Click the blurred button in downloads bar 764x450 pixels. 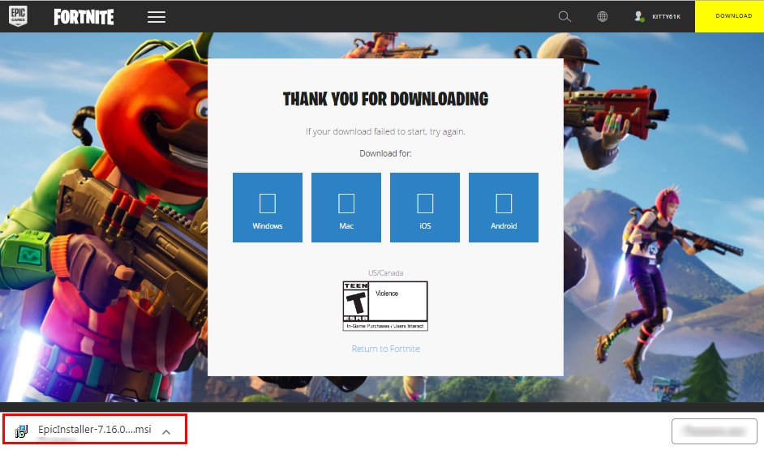coord(715,431)
